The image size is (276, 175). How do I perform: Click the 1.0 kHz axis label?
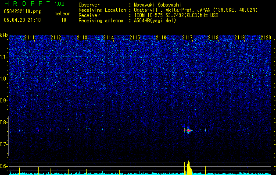pyautogui.click(x=4, y=79)
